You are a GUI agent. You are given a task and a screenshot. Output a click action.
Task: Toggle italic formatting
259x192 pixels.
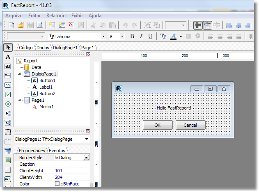[x=141, y=37]
